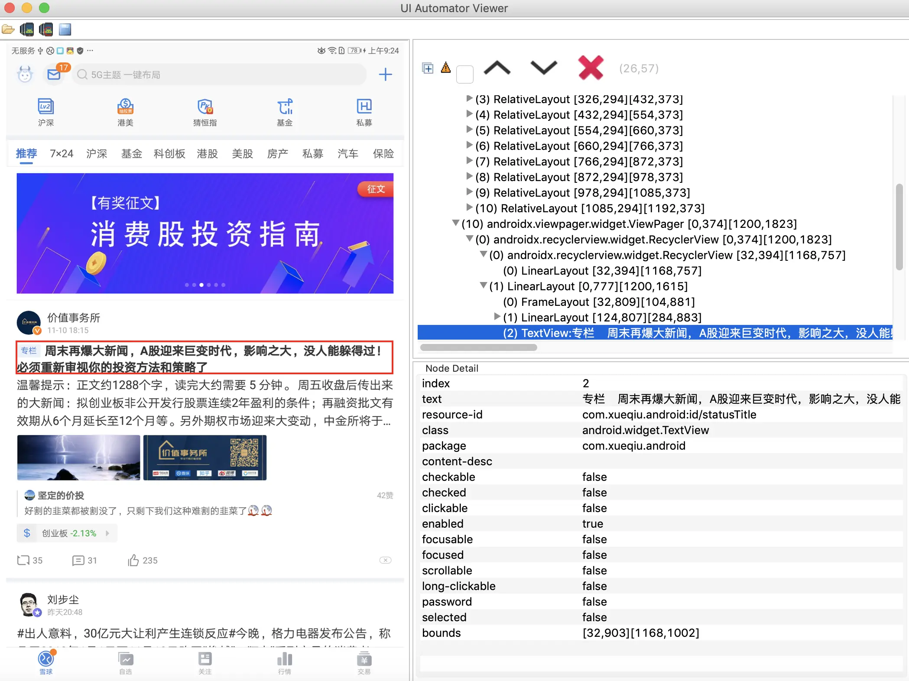Viewport: 909px width, 681px height.
Task: Click the 雪球 icon in bottom navigation
Action: [45, 662]
